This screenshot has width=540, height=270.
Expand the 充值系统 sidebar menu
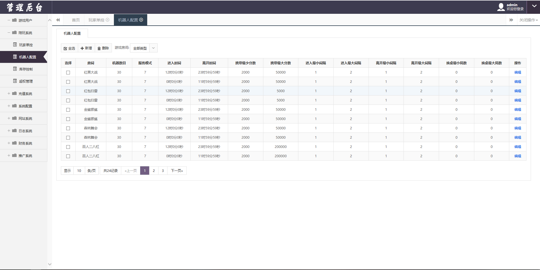[x=25, y=94]
